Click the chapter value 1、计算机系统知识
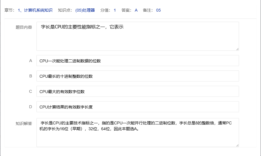The image size is (261, 156). [x=35, y=10]
